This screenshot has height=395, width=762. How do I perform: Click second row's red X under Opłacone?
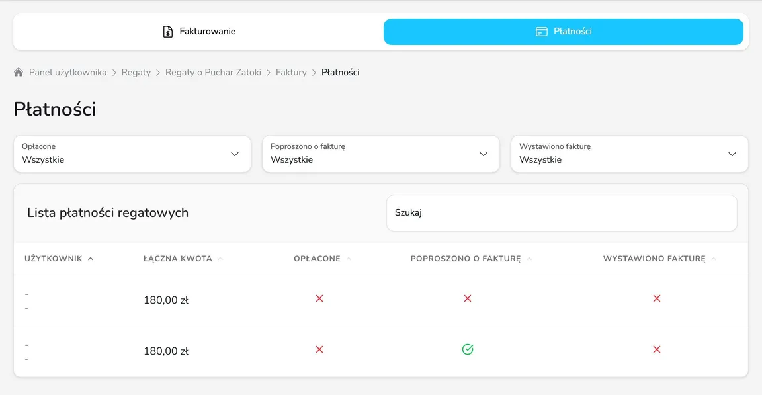319,349
